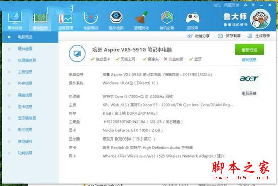Screen dimensions: 278x186
Task: Click the acer brand logo
Action: 249,78
